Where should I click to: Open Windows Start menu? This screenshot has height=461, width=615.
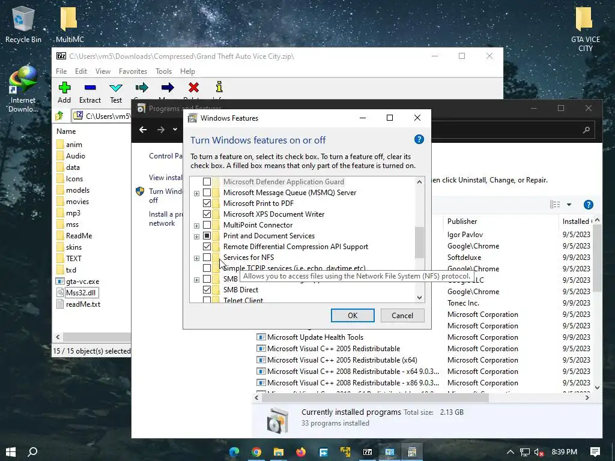(x=11, y=452)
